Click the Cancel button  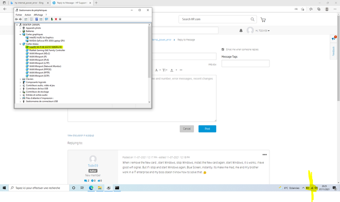tap(187, 129)
